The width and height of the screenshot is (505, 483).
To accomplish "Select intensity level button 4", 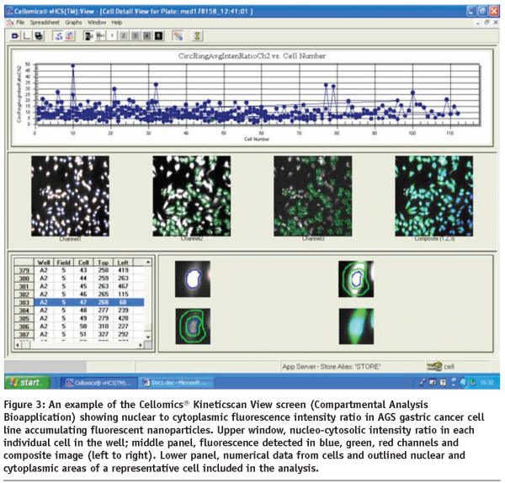I will pyautogui.click(x=146, y=35).
